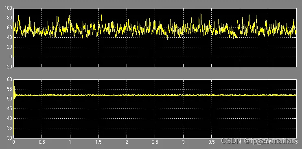Image resolution: width=302 pixels, height=149 pixels.
Task: Select the 30 label at lower plot bottom
Action: (x=10, y=138)
